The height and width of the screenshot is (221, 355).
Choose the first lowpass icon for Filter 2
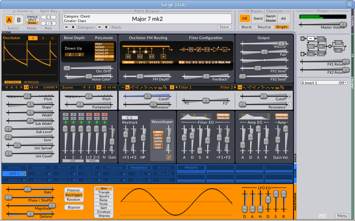coord(244,87)
